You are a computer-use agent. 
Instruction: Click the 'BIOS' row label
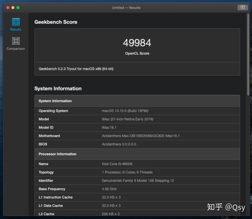click(43, 144)
